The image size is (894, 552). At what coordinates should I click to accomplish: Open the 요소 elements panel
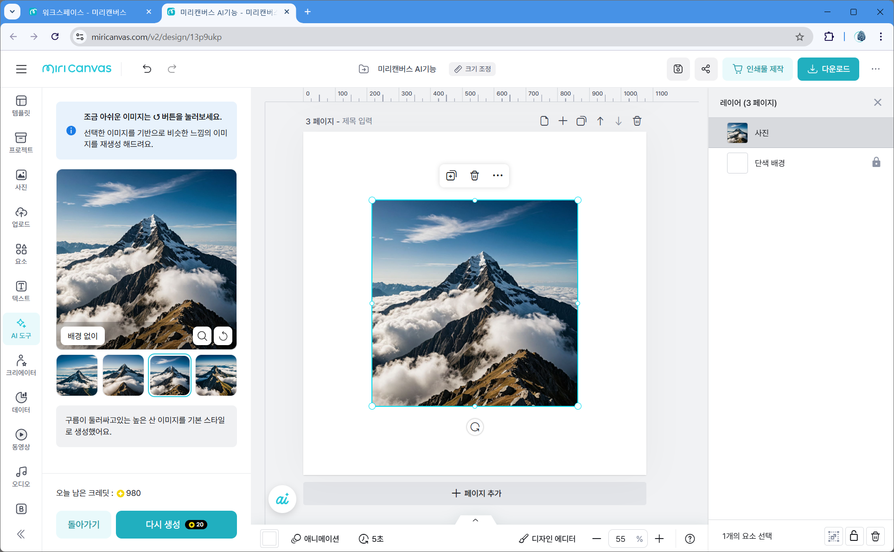point(21,254)
